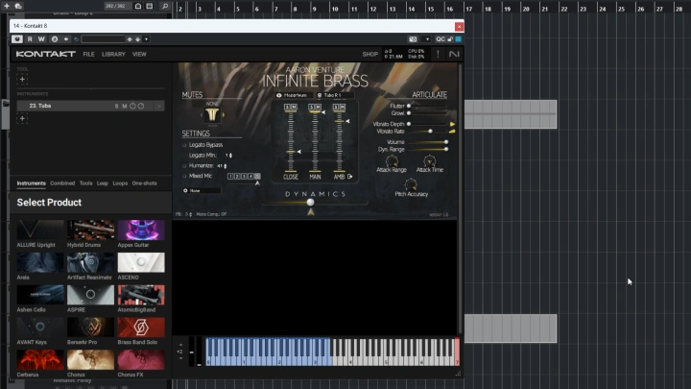Screen dimensions: 691x389
Task: Open Kontakt LIBRARY menu
Action: [x=113, y=54]
